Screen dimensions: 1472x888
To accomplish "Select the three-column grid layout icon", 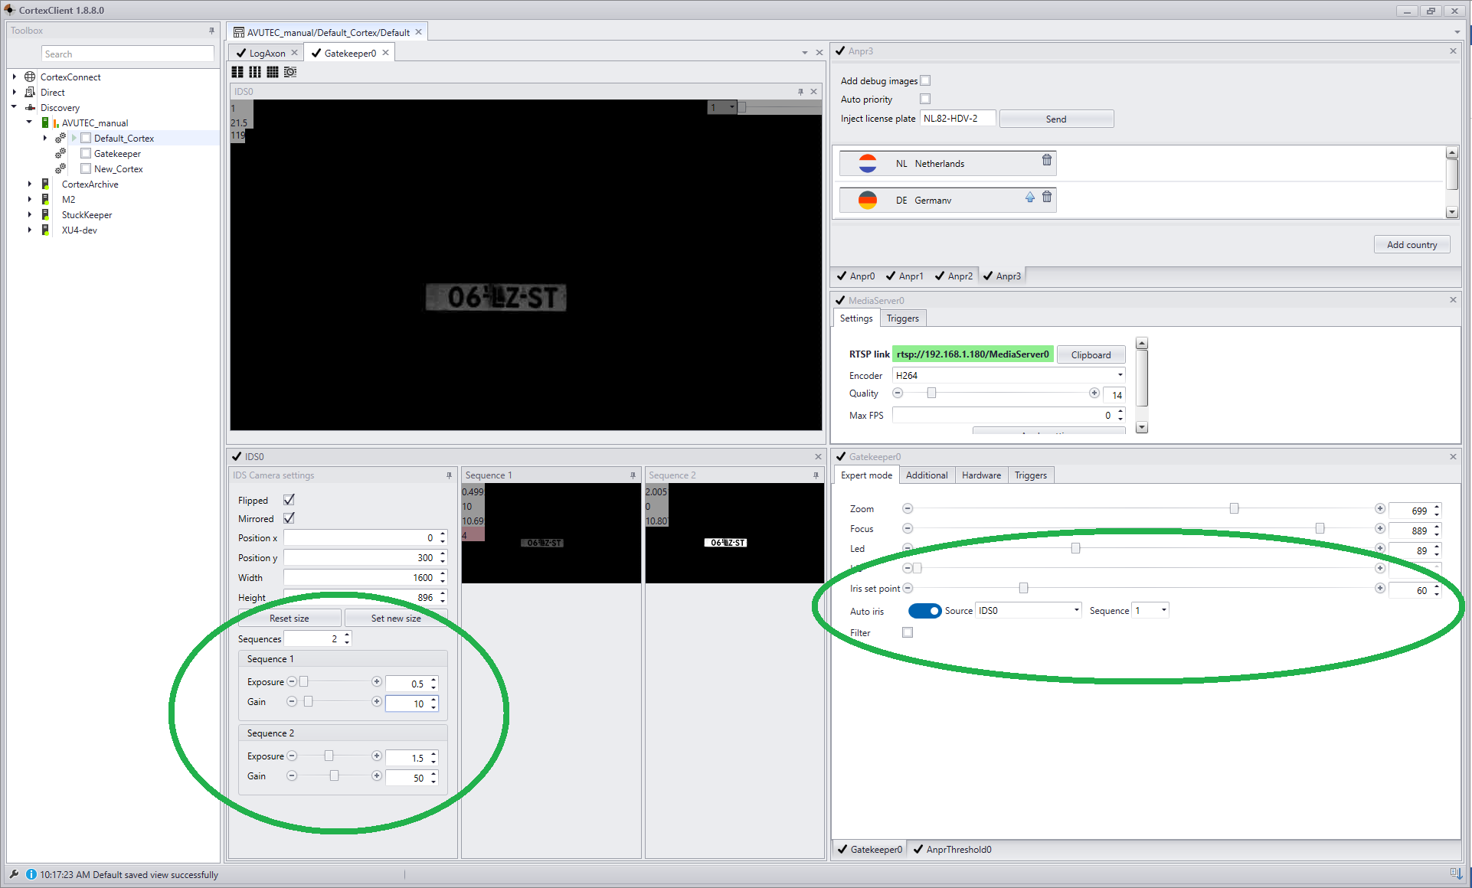I will (255, 72).
